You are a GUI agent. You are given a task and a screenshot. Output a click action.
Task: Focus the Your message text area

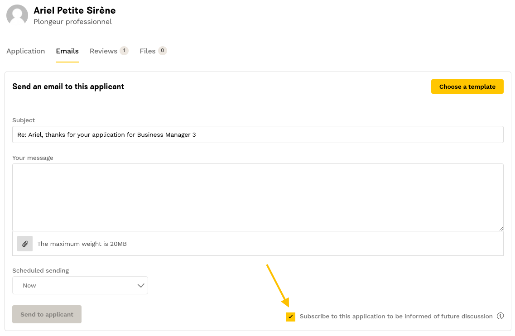point(258,197)
